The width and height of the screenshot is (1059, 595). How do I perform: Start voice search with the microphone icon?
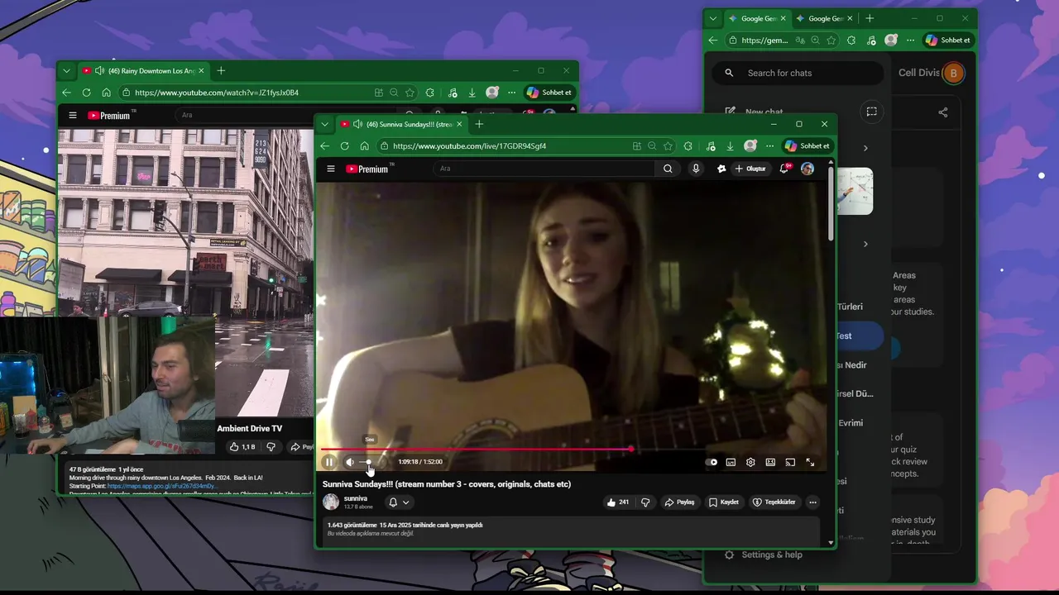click(x=696, y=169)
